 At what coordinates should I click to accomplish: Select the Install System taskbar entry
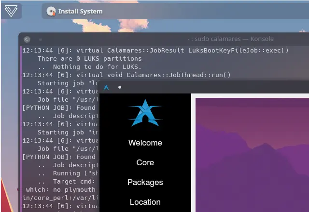pyautogui.click(x=175, y=11)
